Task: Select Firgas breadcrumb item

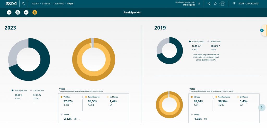Action: click(70, 4)
